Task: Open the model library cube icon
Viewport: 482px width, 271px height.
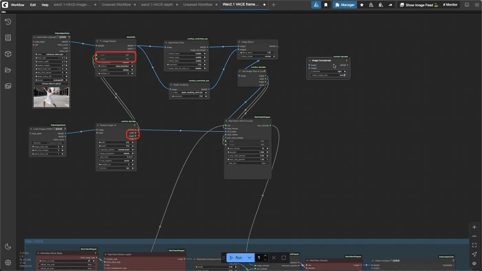Action: [x=8, y=54]
